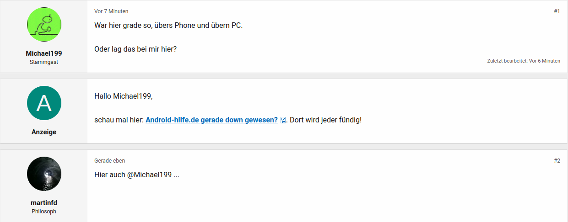
Task: Click the small glyph icon after the link
Action: coord(283,121)
